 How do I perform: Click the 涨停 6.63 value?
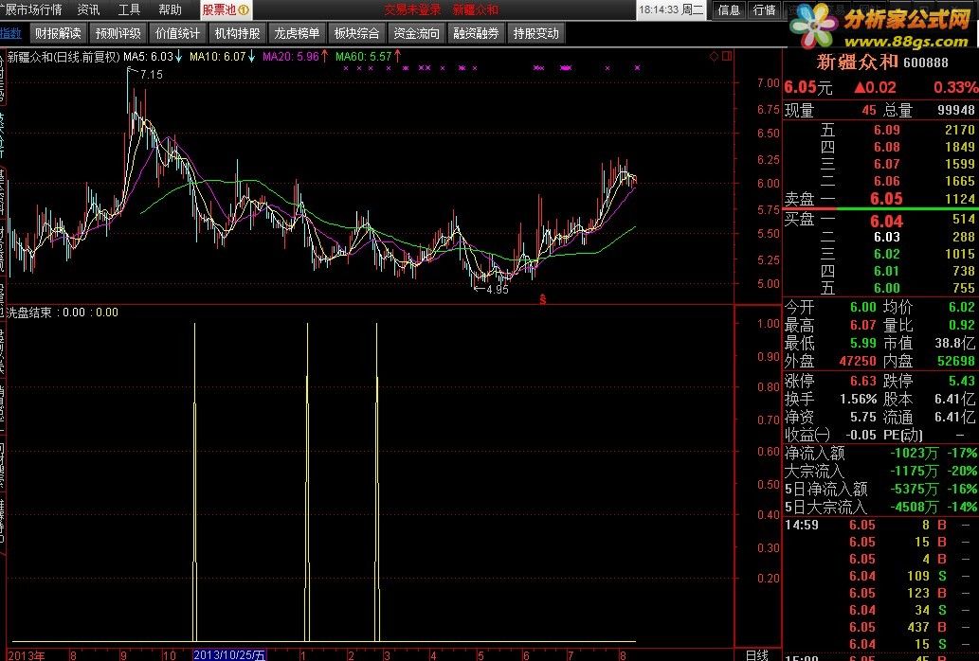[x=862, y=381]
